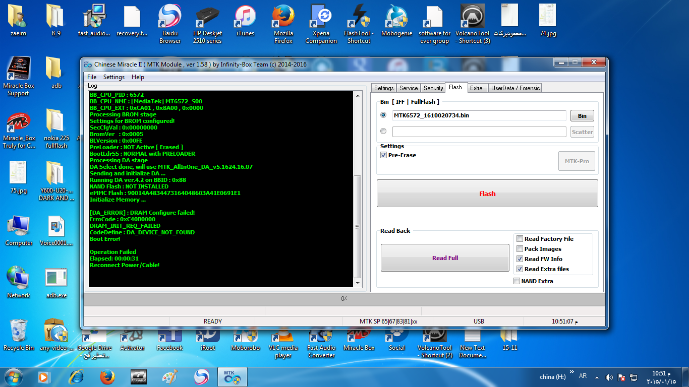Switch to the Service tab
Viewport: 689px width, 387px height.
(x=409, y=88)
